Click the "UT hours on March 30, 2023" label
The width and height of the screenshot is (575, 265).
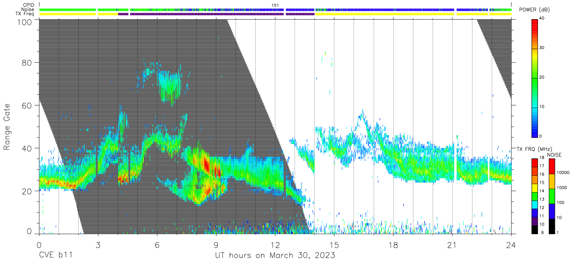[275, 256]
